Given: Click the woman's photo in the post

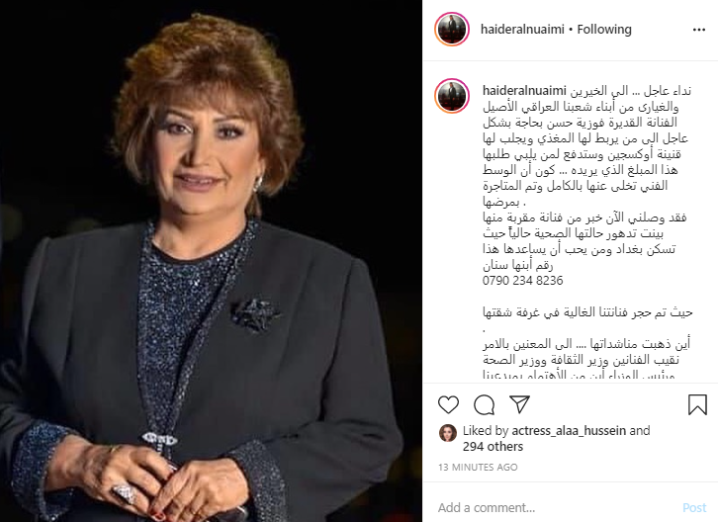Looking at the screenshot, I should pyautogui.click(x=211, y=261).
